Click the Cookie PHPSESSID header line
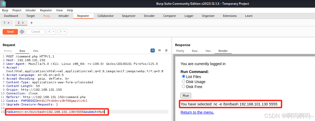Image resolution: width=315 pixels, height=121 pixels. (47, 101)
